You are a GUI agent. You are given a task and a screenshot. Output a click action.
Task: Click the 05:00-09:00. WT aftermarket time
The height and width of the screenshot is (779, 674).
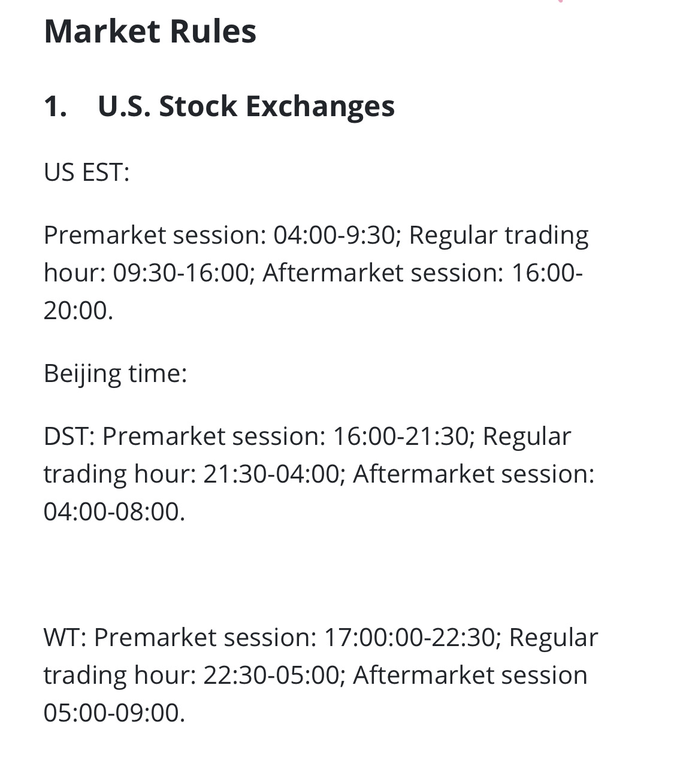114,713
